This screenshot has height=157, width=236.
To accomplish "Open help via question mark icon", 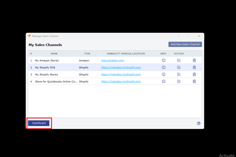I will [199, 123].
